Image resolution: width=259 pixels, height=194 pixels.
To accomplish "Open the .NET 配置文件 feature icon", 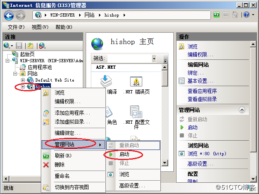I will point(136,114).
